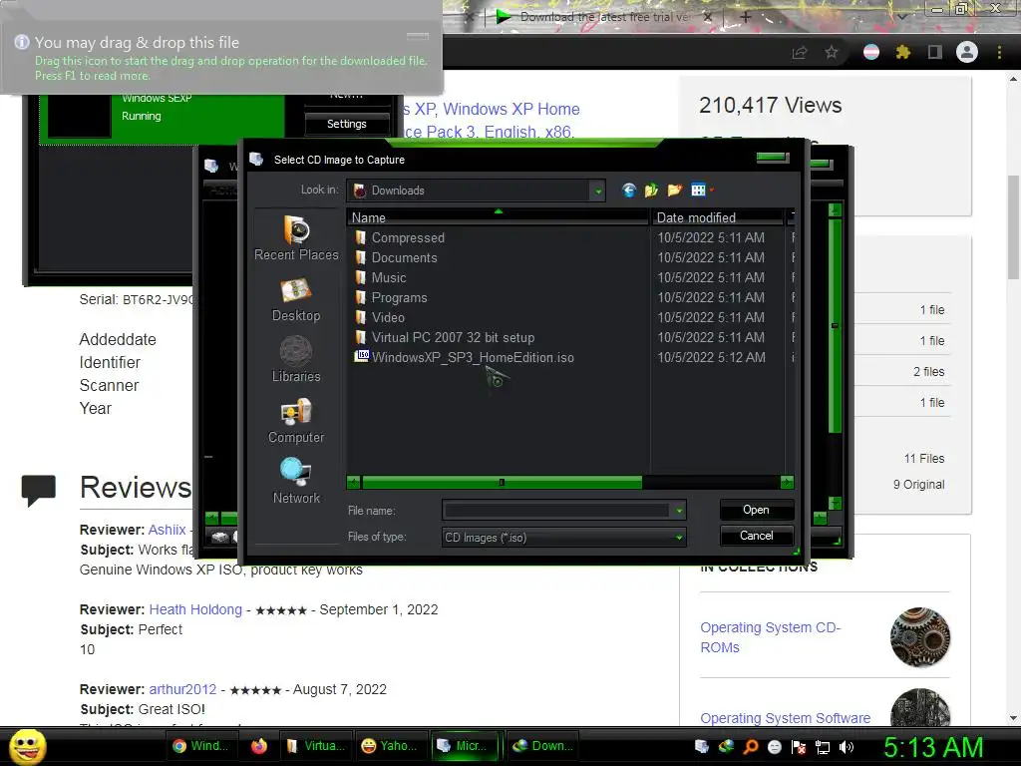Click the taskbar clock 5:13 AM
1021x766 pixels.
pos(933,747)
